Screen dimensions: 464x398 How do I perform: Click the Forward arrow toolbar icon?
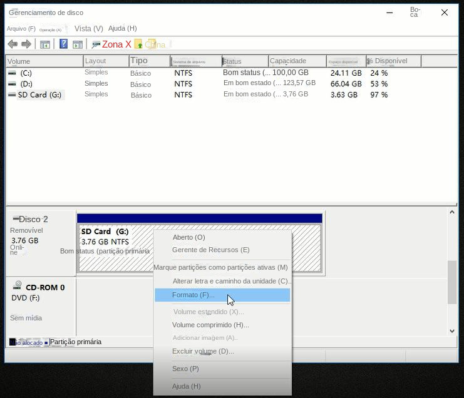26,44
